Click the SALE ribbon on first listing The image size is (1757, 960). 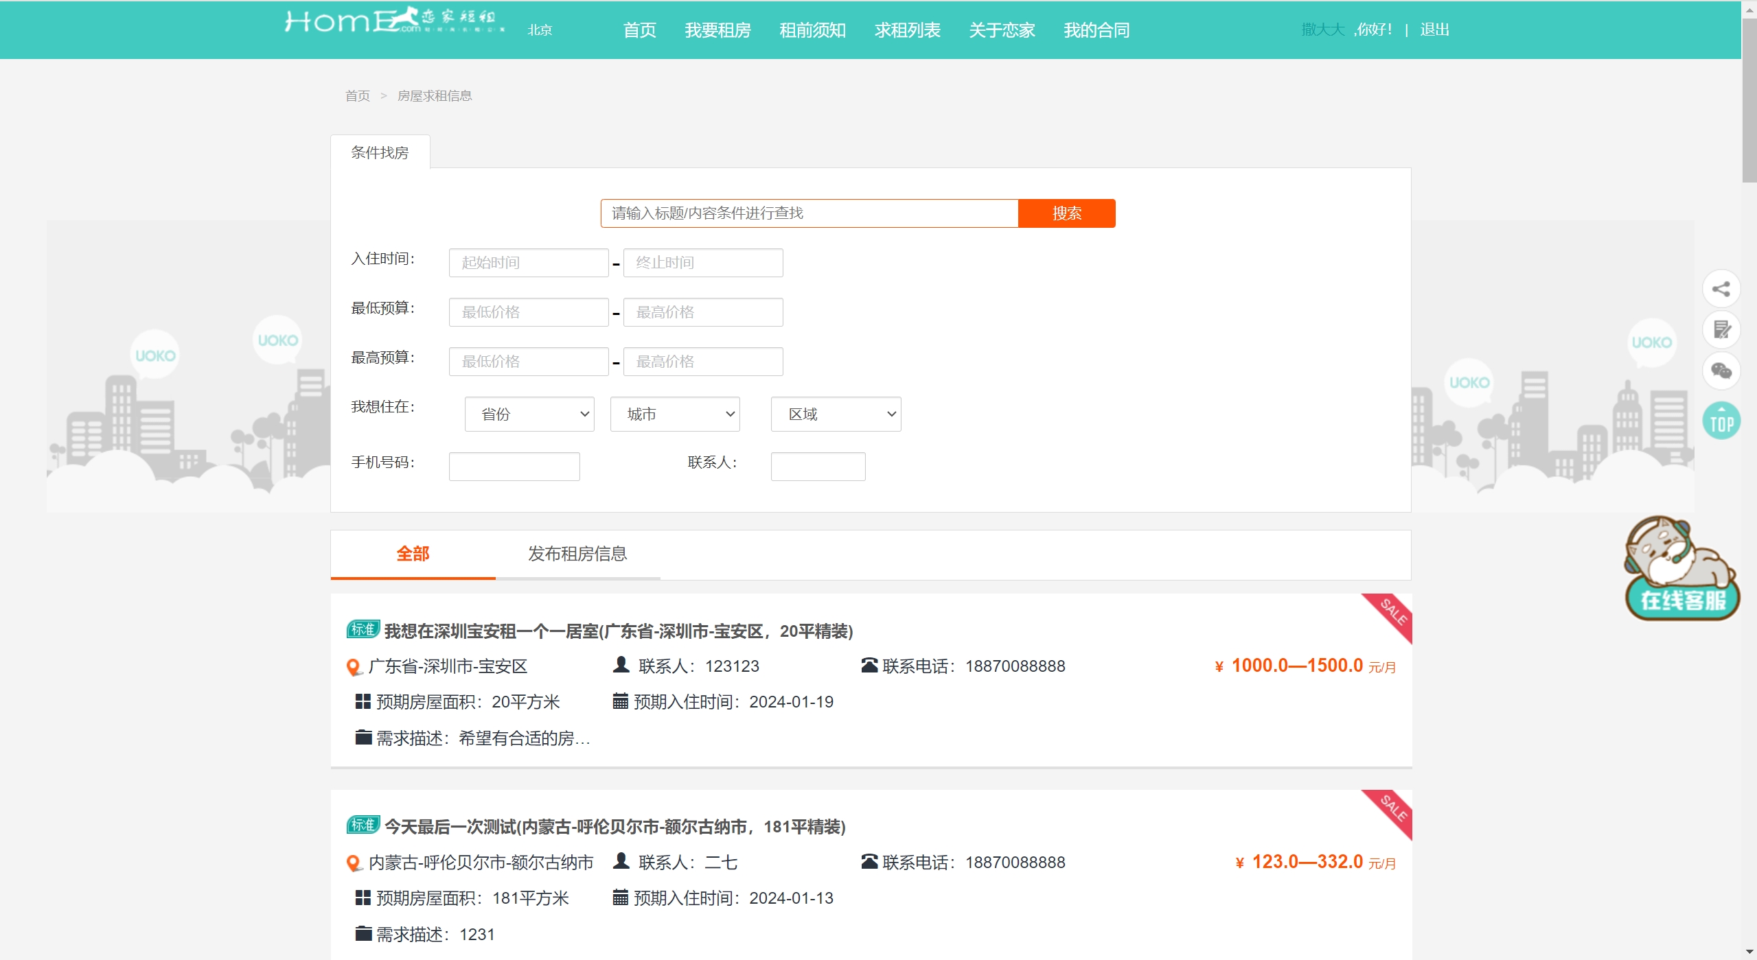(1392, 613)
